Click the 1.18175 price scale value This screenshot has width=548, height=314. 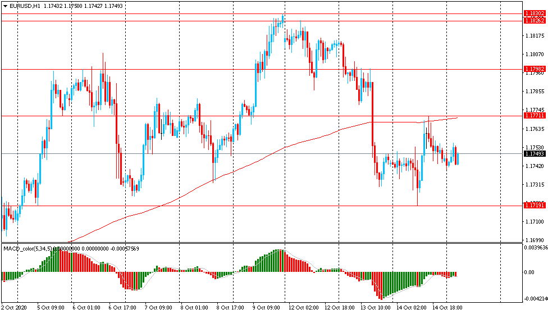[535, 35]
